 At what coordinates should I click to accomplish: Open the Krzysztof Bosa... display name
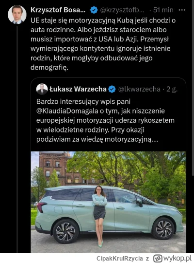(x=58, y=10)
